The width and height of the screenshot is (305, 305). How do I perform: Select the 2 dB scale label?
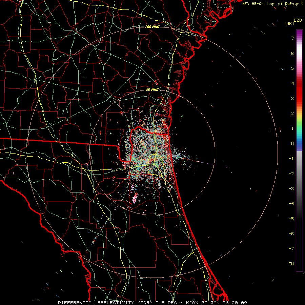coord(292,114)
